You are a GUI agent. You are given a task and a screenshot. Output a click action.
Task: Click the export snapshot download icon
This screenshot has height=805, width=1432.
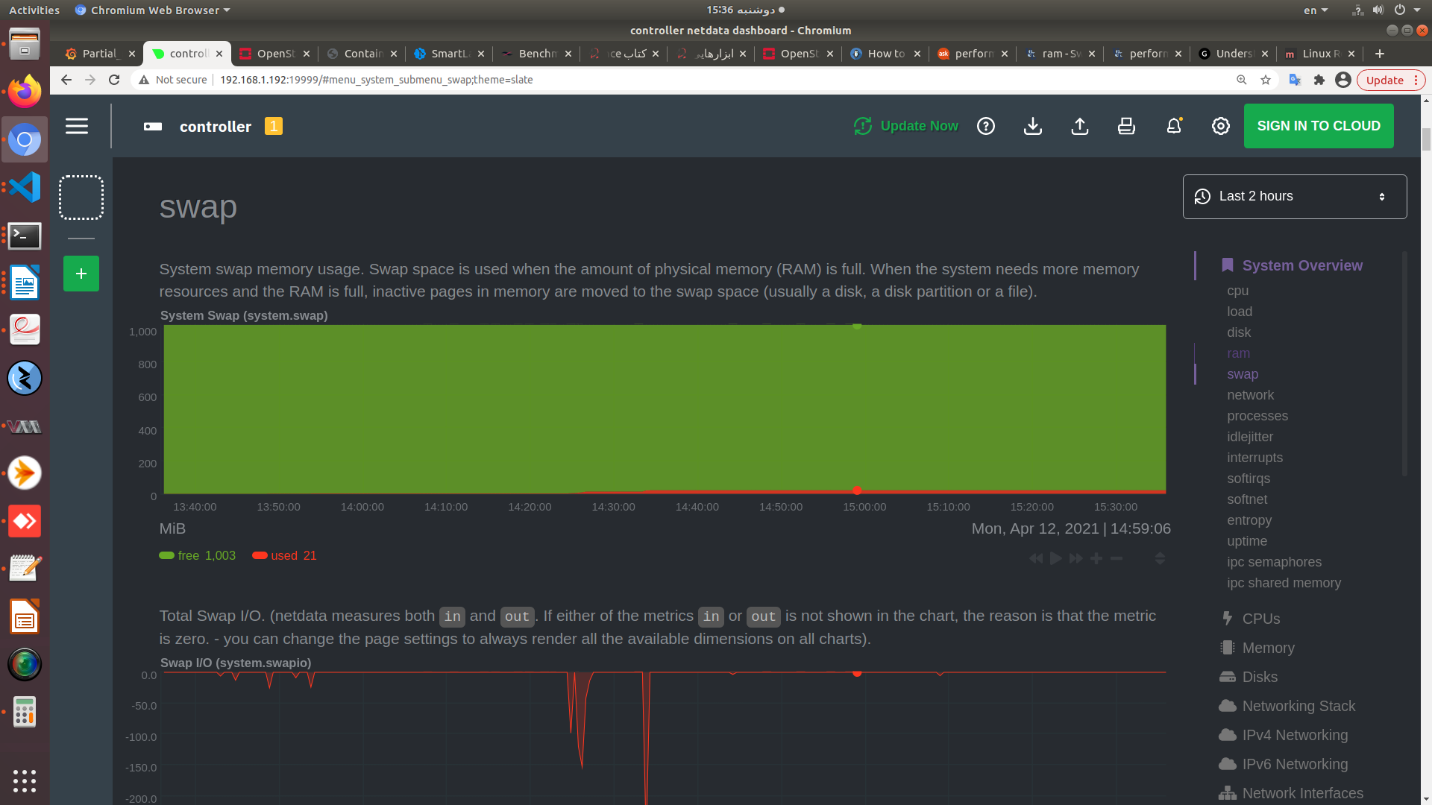pos(1033,126)
